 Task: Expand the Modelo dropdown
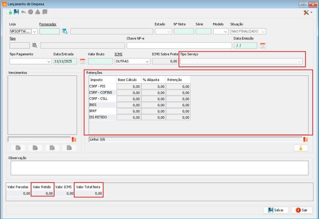point(224,31)
